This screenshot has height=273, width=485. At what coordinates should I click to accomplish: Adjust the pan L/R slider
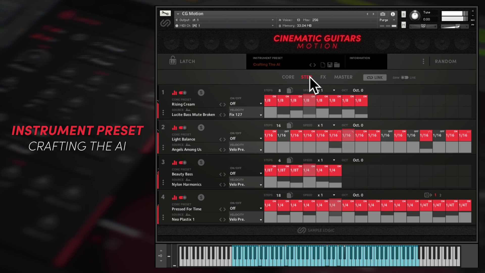(x=423, y=26)
